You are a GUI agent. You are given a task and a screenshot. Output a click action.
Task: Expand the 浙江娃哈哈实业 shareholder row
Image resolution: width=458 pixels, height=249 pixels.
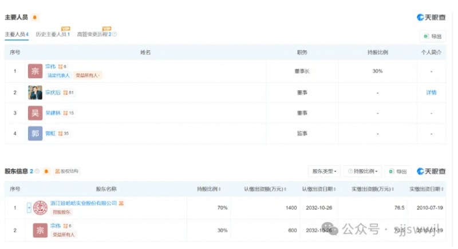click(x=29, y=207)
